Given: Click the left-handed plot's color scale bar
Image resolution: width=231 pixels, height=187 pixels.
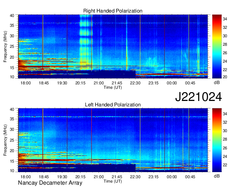Looking at the screenshot, I should (217, 140).
